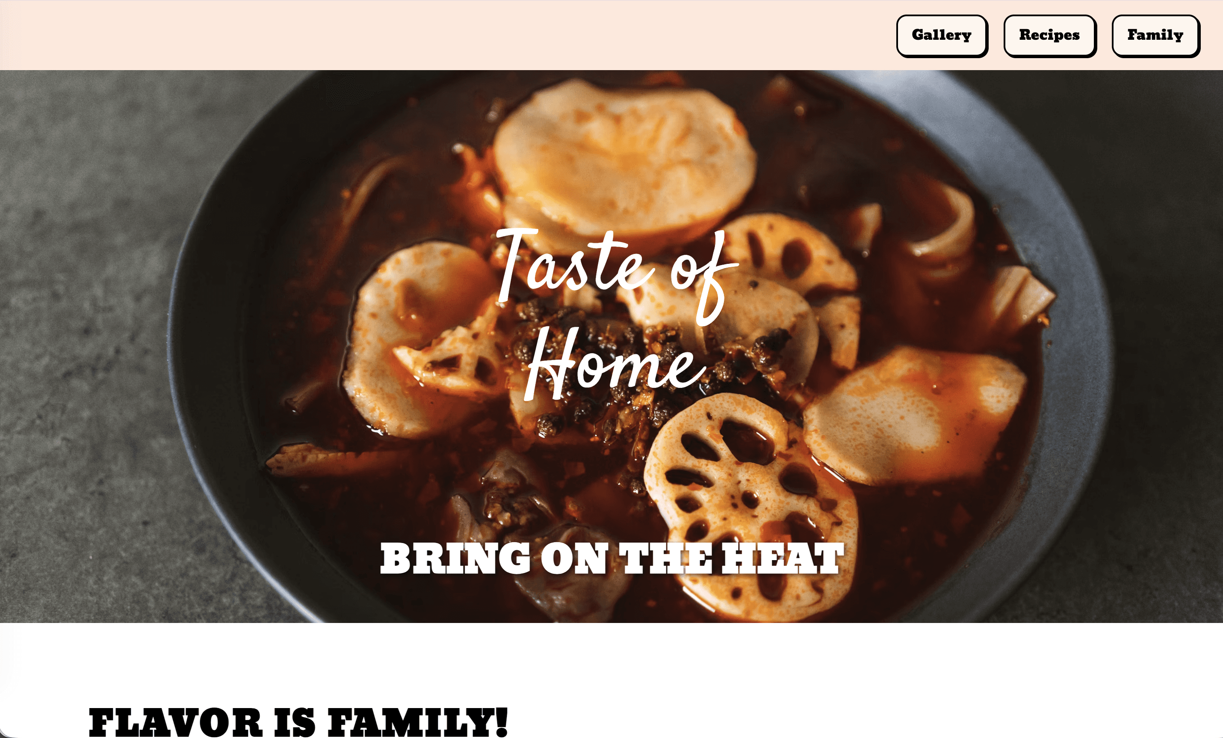Click the 'BRING ON THE HEAT' tagline
Viewport: 1223px width, 738px height.
612,558
